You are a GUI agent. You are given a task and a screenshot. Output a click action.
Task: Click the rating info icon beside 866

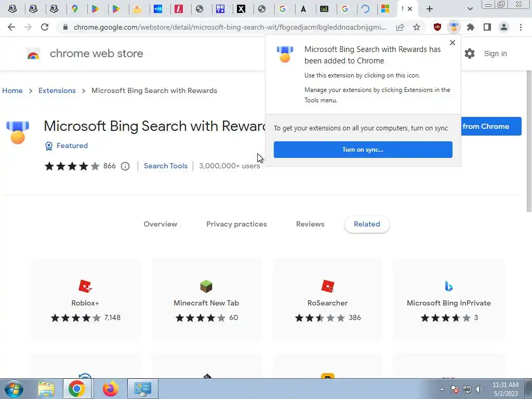point(125,166)
